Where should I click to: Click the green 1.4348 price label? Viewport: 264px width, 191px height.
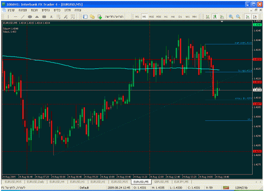[257, 25]
